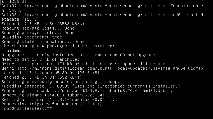Click the '(Reading database ... 63395 files' line
Screen dimensions: 213x119
point(91,86)
